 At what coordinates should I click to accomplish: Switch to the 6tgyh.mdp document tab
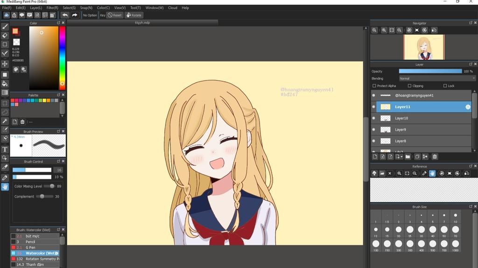tap(142, 22)
